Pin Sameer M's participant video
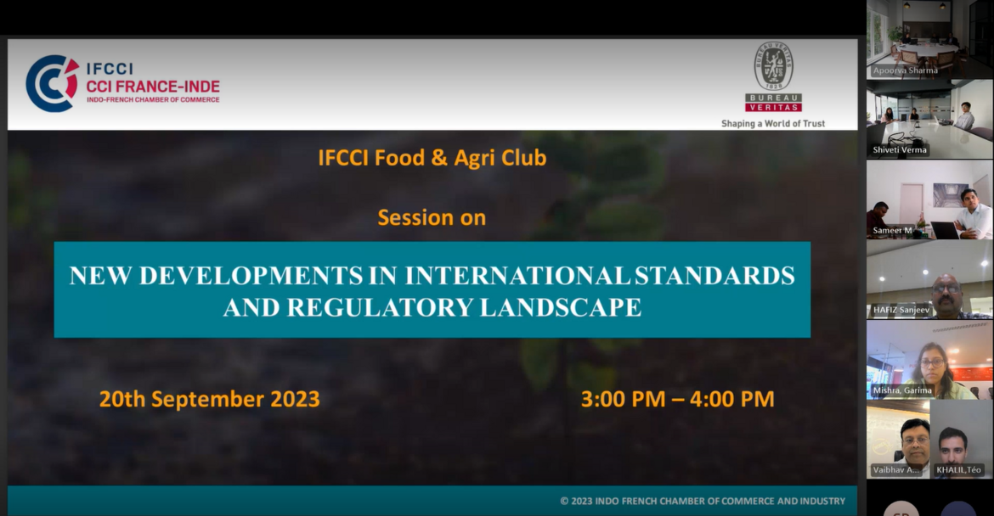This screenshot has height=516, width=994. tap(929, 199)
